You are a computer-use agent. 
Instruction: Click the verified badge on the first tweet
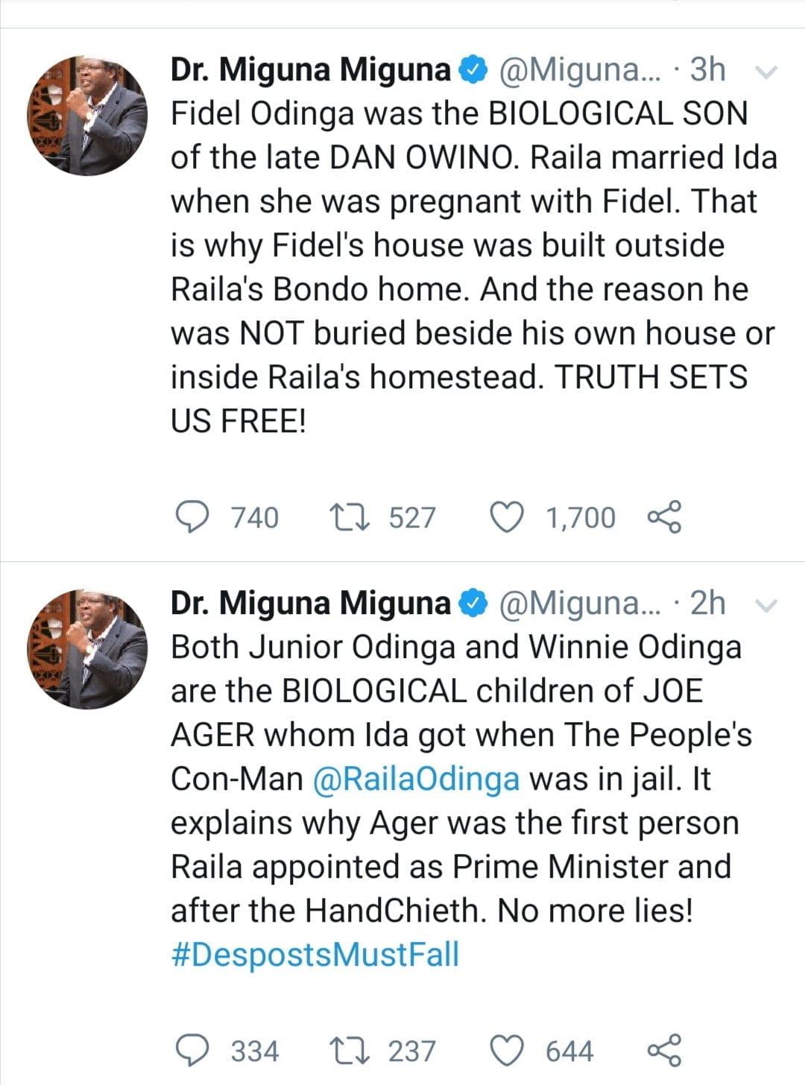473,70
